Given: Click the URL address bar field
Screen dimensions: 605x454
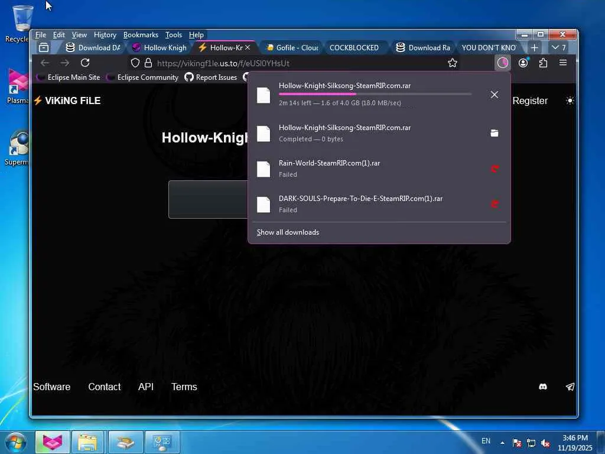Looking at the screenshot, I should coord(295,63).
